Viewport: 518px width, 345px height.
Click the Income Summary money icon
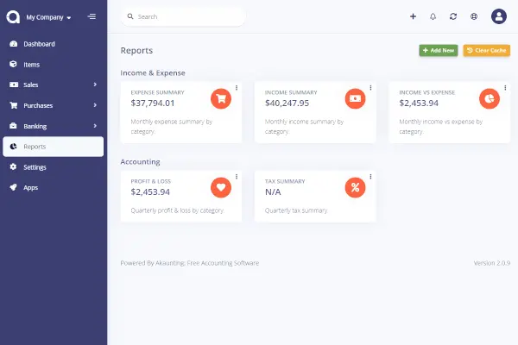point(355,97)
